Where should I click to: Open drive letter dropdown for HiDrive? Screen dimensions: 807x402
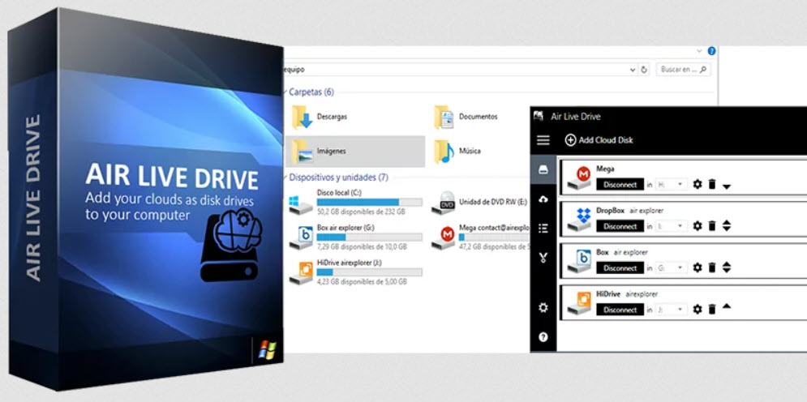point(672,310)
